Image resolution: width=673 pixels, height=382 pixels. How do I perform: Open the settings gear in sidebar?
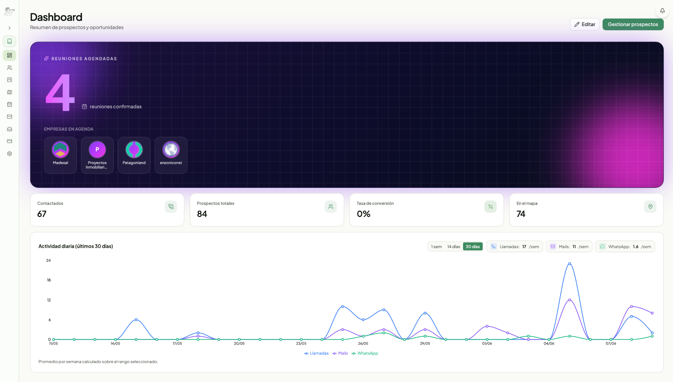[9, 154]
